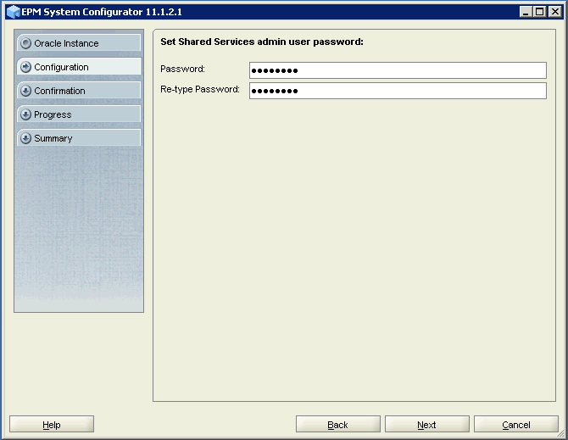Proceed with the Next button
This screenshot has height=440, width=568.
[427, 424]
